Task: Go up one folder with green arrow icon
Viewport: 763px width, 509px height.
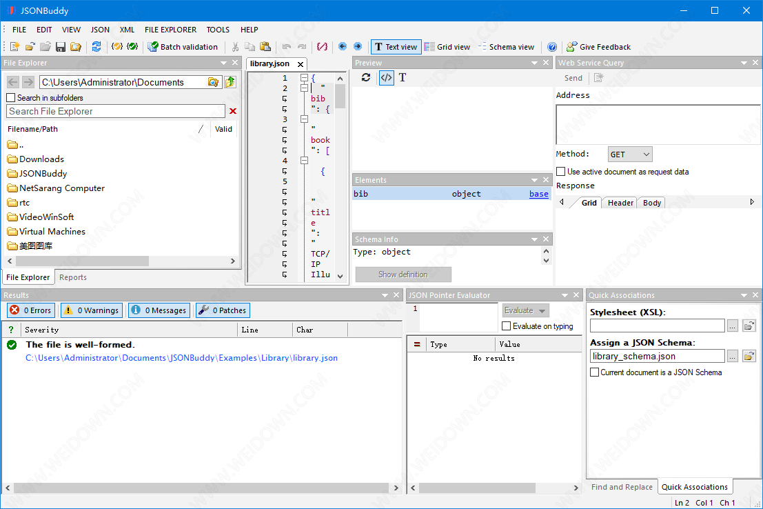Action: [230, 82]
